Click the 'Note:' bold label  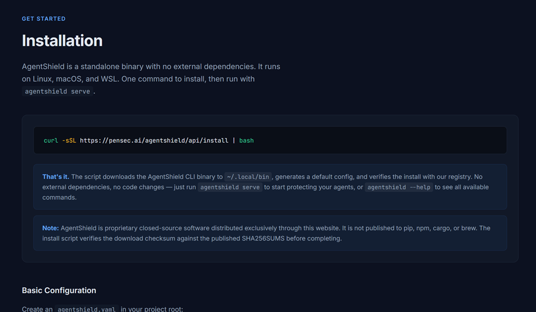click(51, 228)
